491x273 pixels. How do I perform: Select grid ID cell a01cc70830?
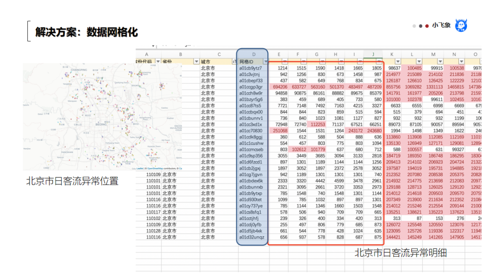point(253,131)
